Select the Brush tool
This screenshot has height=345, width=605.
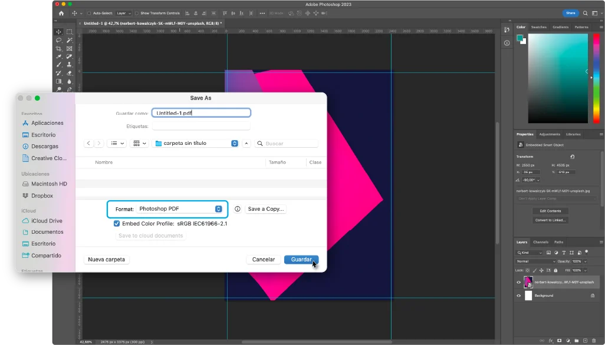click(x=58, y=65)
